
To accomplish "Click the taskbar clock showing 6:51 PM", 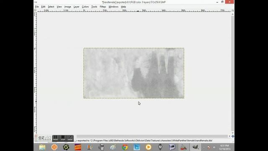I will coord(225,147).
